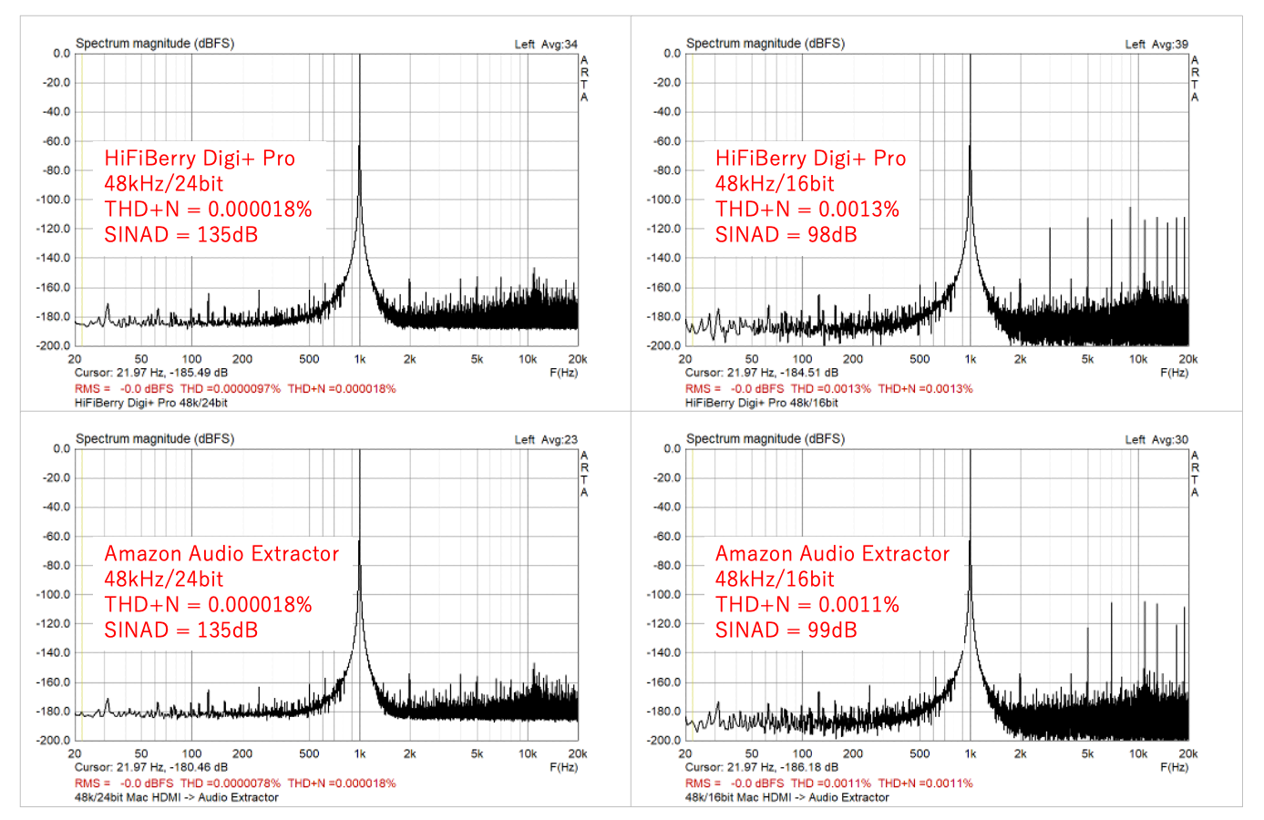This screenshot has width=1264, height=820.
Task: Click the 'Left Avg:34' label
Action: pos(546,44)
